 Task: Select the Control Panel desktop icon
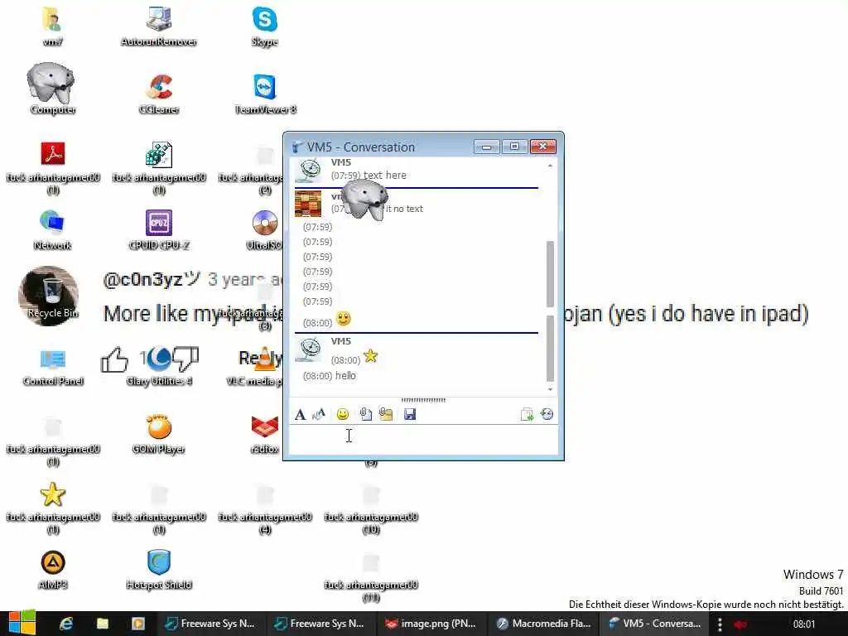click(x=52, y=365)
